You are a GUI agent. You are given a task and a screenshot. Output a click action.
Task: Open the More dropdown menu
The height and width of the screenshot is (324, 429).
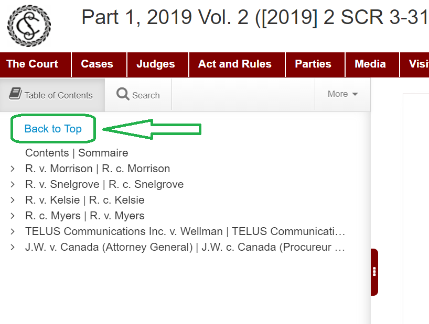342,94
